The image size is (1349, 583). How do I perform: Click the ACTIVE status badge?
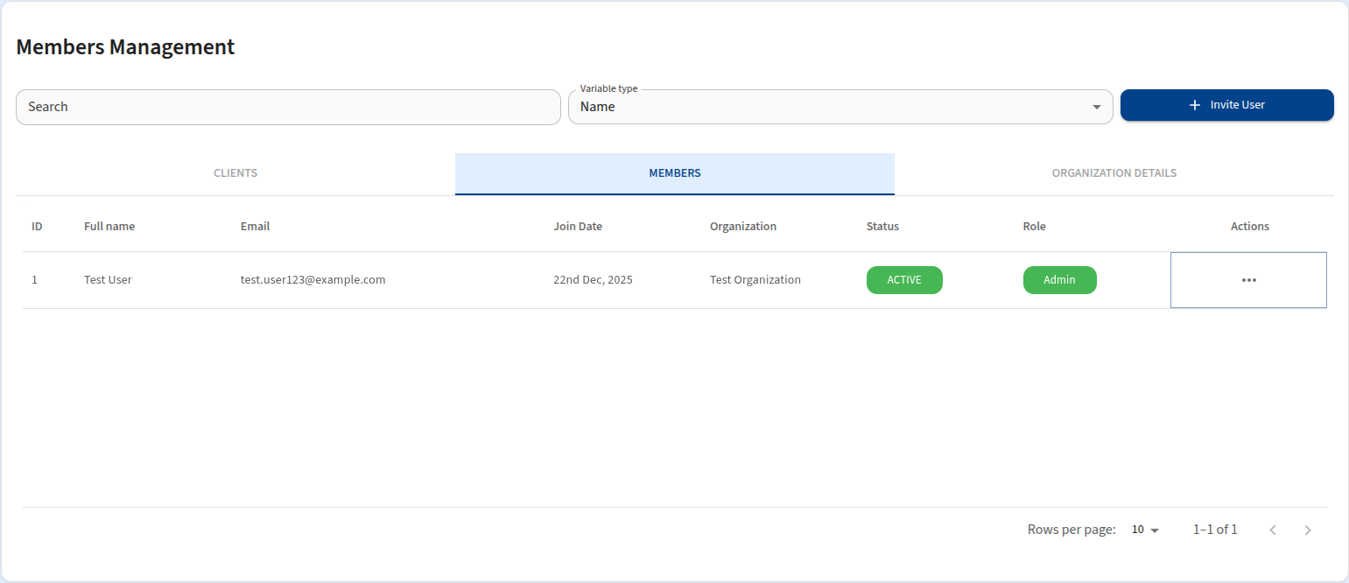tap(904, 280)
